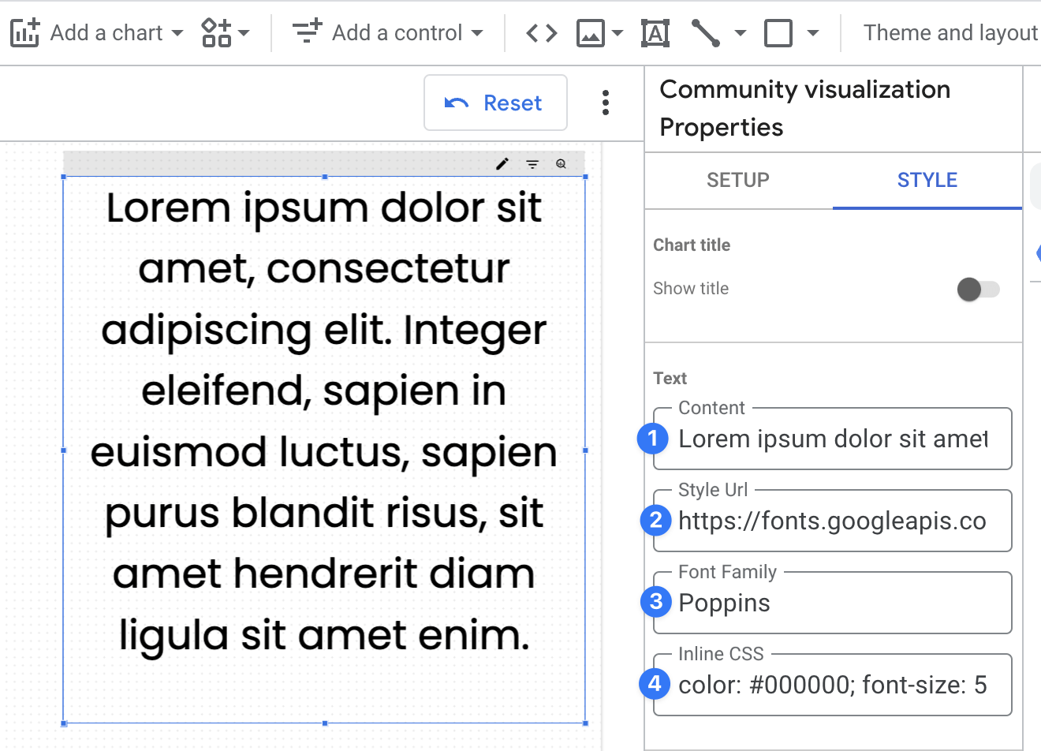
Task: Select the line drawing tool
Action: tap(707, 32)
